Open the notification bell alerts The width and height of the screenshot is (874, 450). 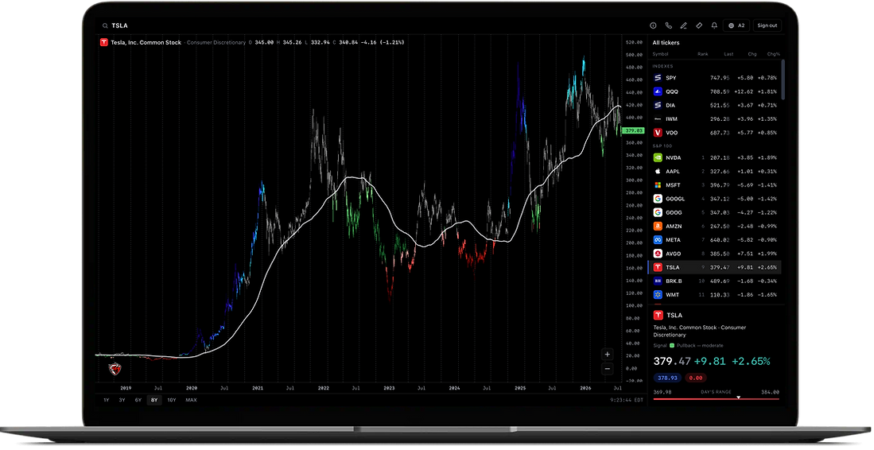click(714, 25)
